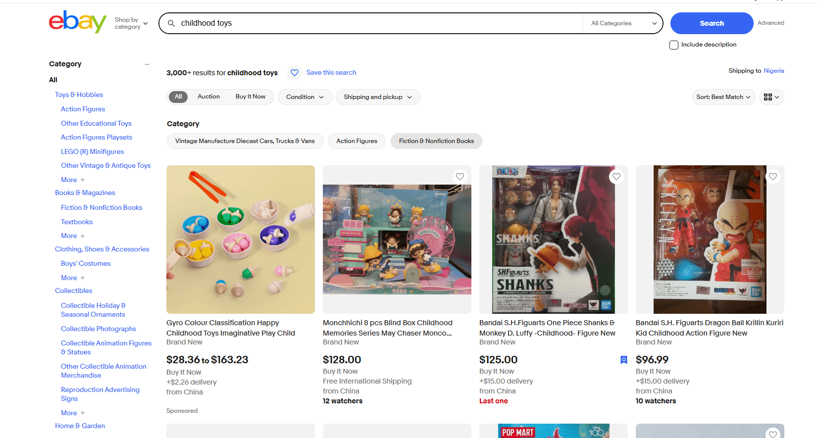
Task: Open Collectible Animation Figures & Statues
Action: [x=106, y=347]
